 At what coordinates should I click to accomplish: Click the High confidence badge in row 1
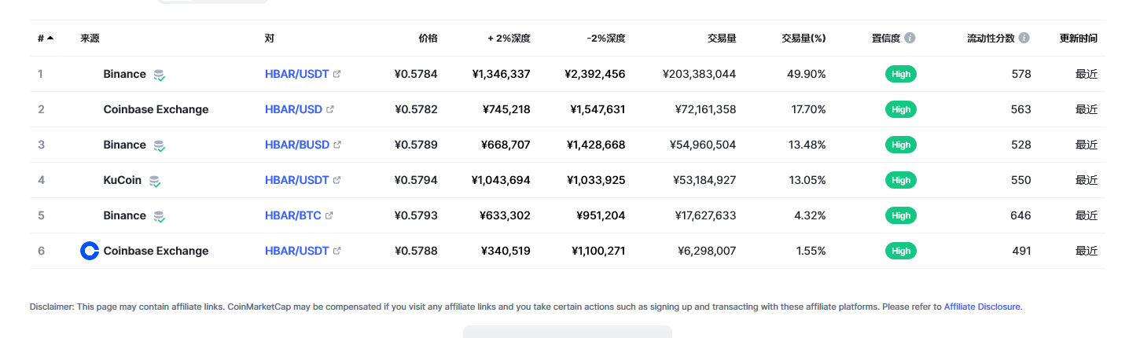[901, 74]
